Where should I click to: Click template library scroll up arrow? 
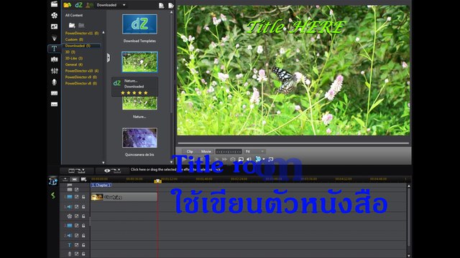[171, 12]
